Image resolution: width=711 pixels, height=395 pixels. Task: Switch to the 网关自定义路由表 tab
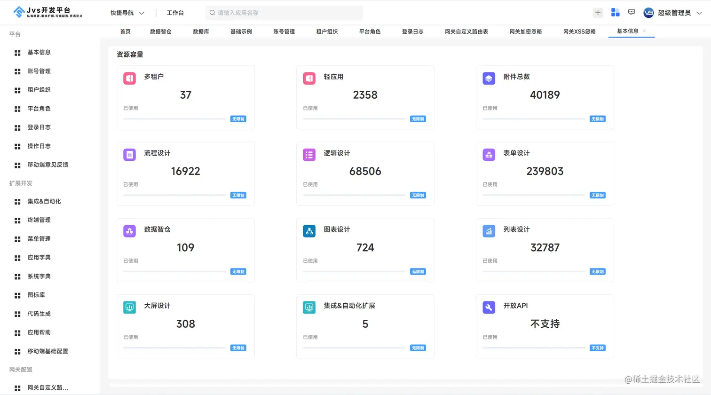point(466,32)
